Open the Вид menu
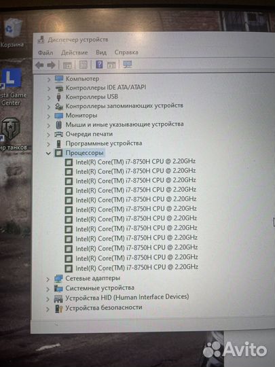 coord(101,52)
